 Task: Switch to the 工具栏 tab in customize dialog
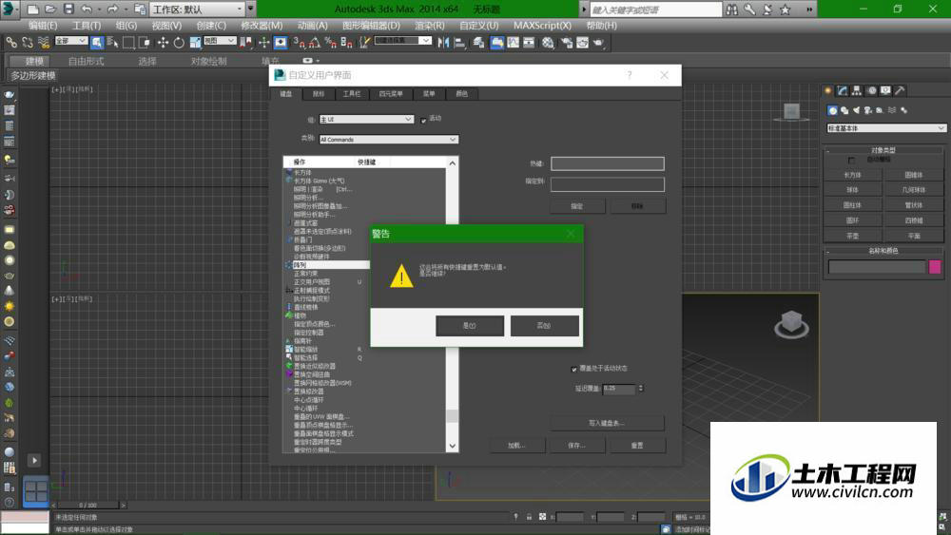[x=351, y=94]
